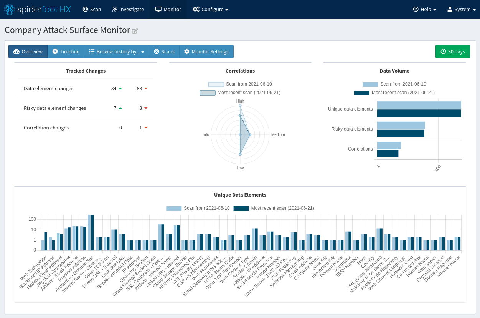This screenshot has height=318, width=480.
Task: Toggle Data Volume 'Most recent scan' legend entry
Action: point(394,93)
